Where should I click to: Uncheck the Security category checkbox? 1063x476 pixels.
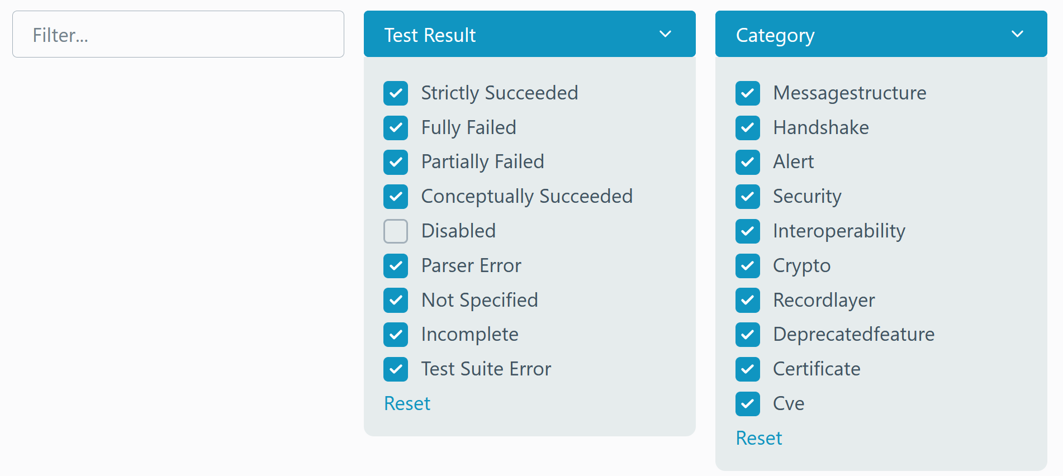click(x=748, y=197)
